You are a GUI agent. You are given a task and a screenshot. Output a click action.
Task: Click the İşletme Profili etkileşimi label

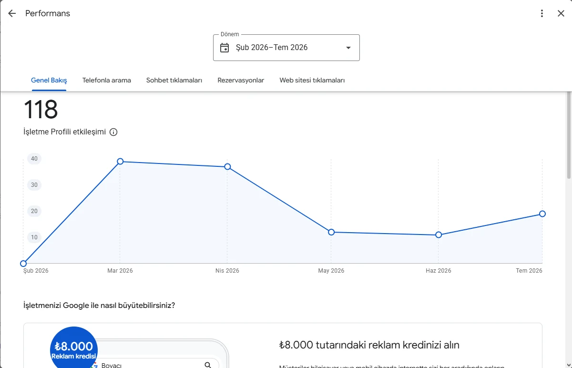click(x=64, y=132)
